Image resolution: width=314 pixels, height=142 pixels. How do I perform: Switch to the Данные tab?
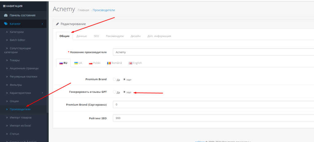click(x=82, y=36)
